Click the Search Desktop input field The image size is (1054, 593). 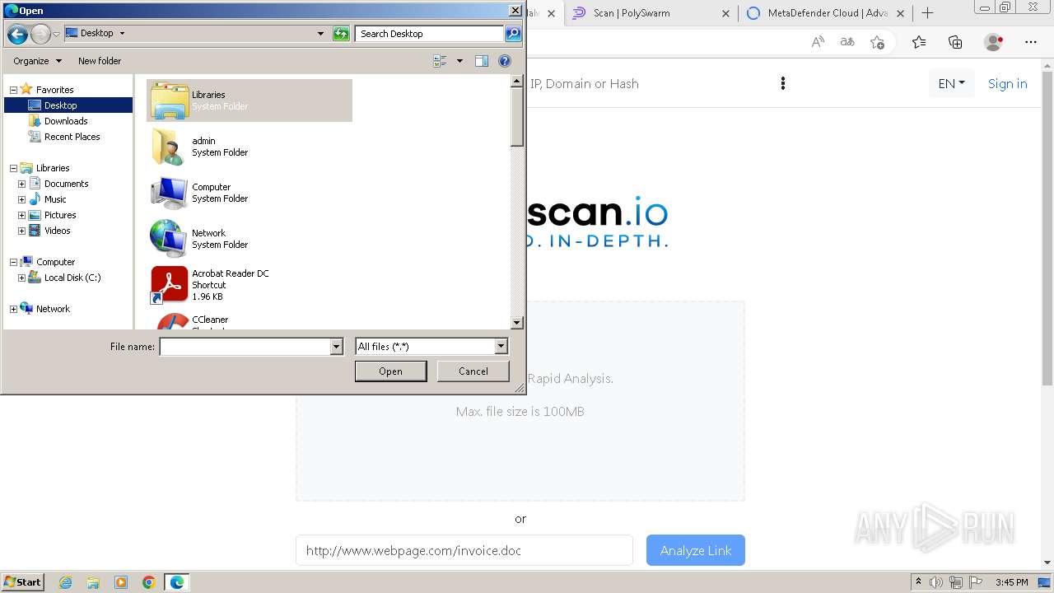click(x=430, y=34)
